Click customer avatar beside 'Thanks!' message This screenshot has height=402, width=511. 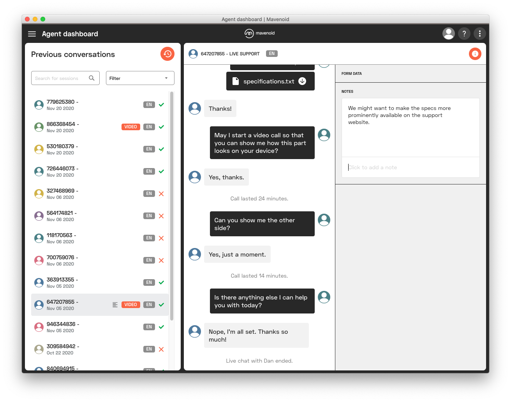[195, 108]
